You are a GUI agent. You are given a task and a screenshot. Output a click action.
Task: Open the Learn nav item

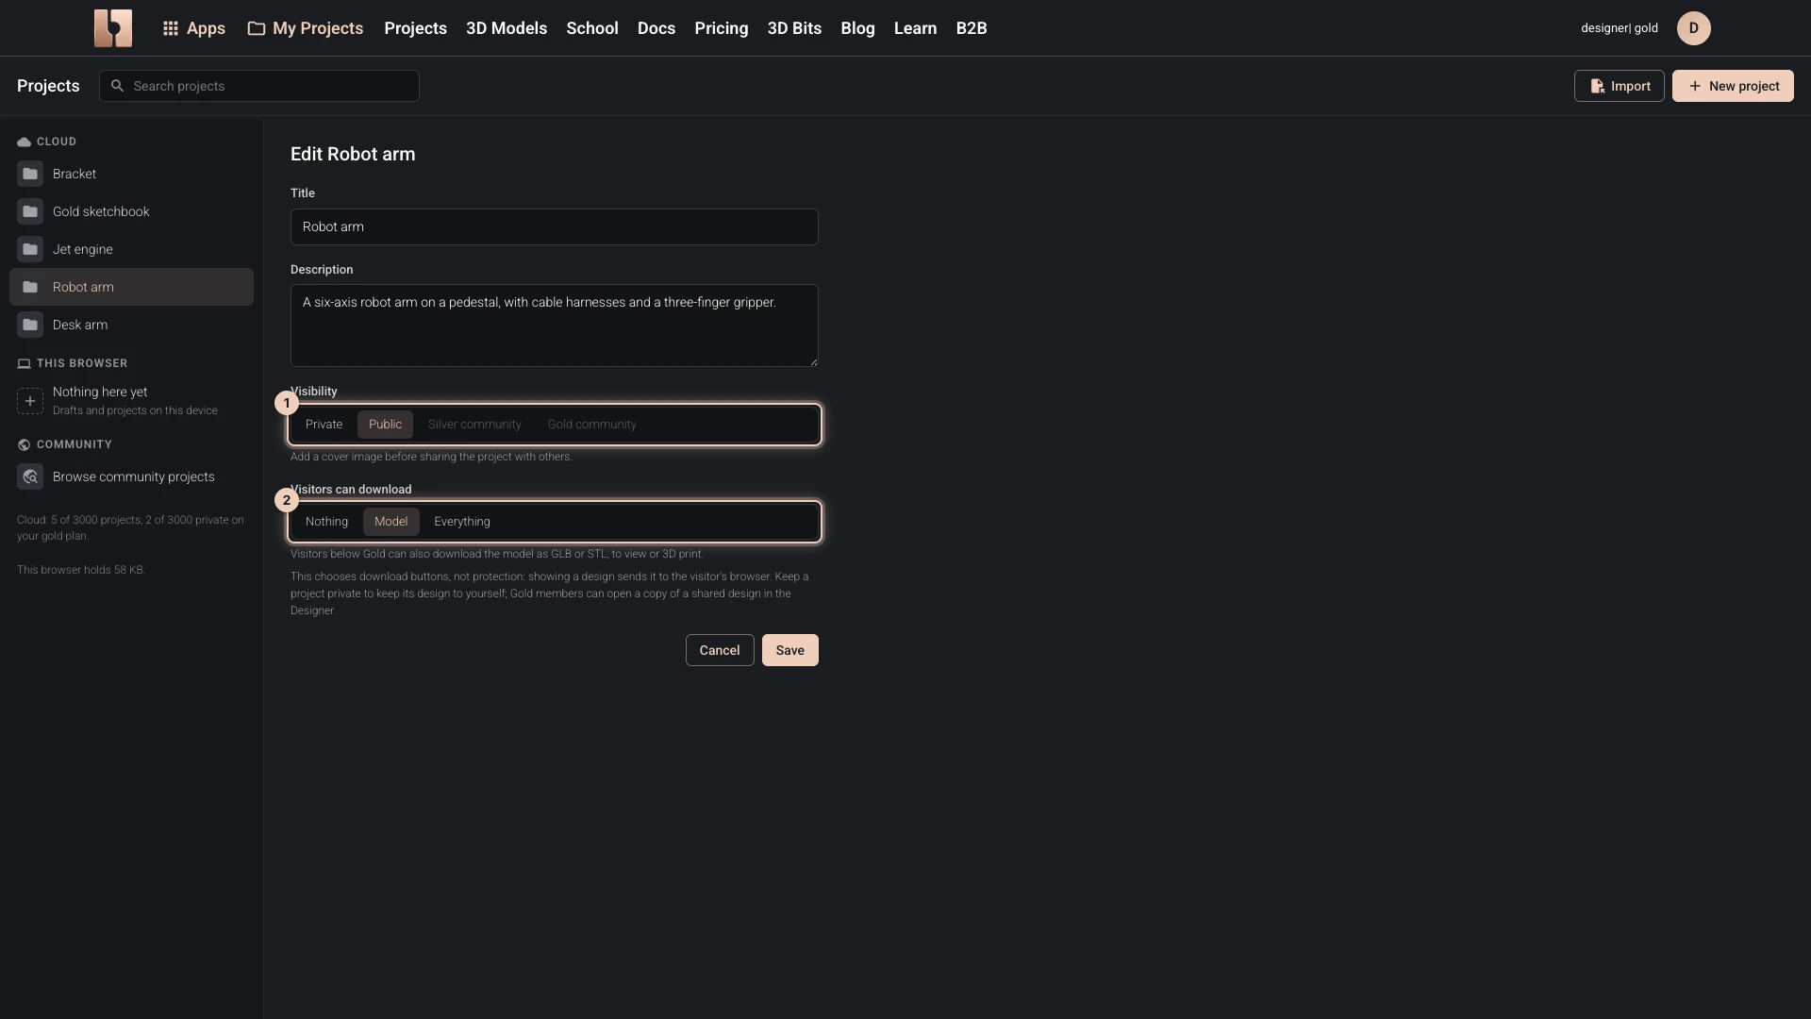(915, 28)
